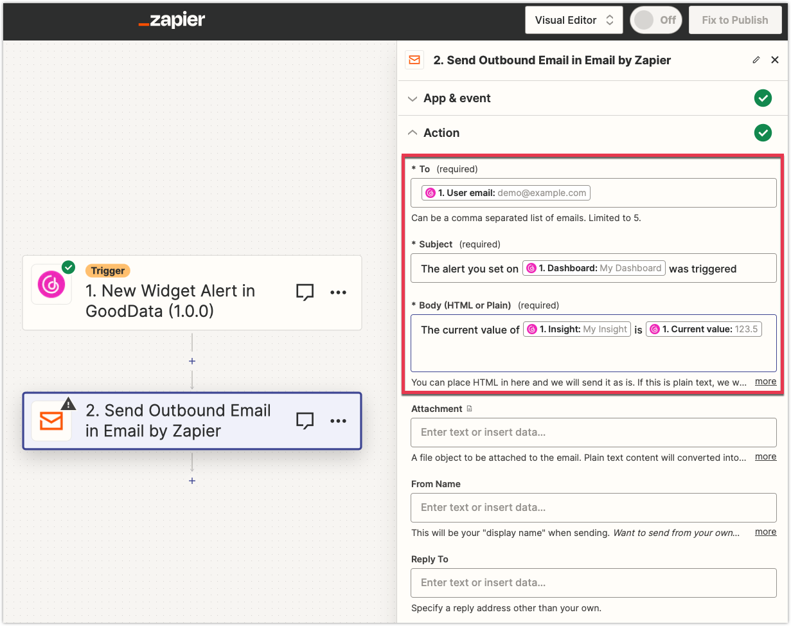Expand 'more' under From Name help text
Screen dimensions: 791x626
(x=765, y=532)
